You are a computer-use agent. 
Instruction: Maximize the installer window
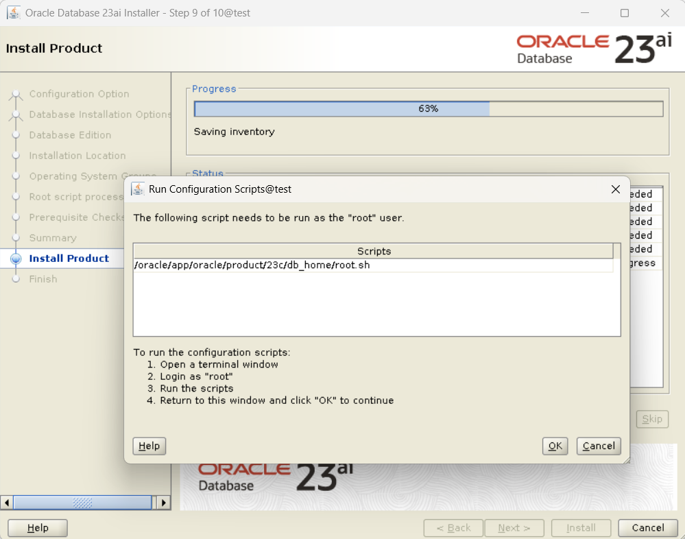tap(625, 12)
